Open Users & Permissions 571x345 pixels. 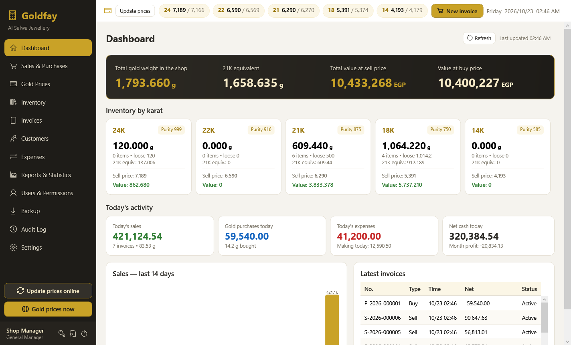pyautogui.click(x=48, y=193)
